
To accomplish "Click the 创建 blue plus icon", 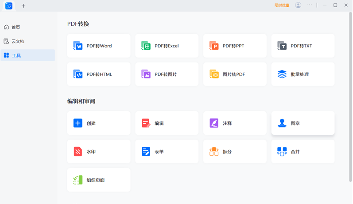I will pos(78,123).
